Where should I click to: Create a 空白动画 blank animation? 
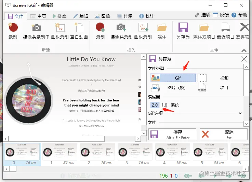click(79, 31)
